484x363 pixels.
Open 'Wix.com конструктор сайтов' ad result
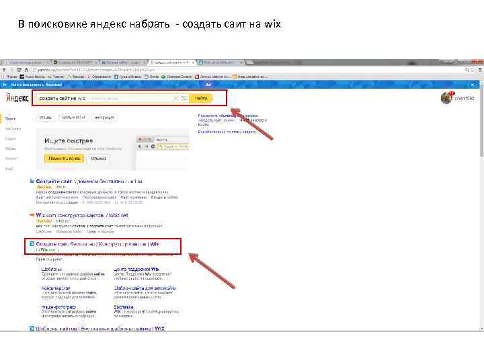point(82,215)
